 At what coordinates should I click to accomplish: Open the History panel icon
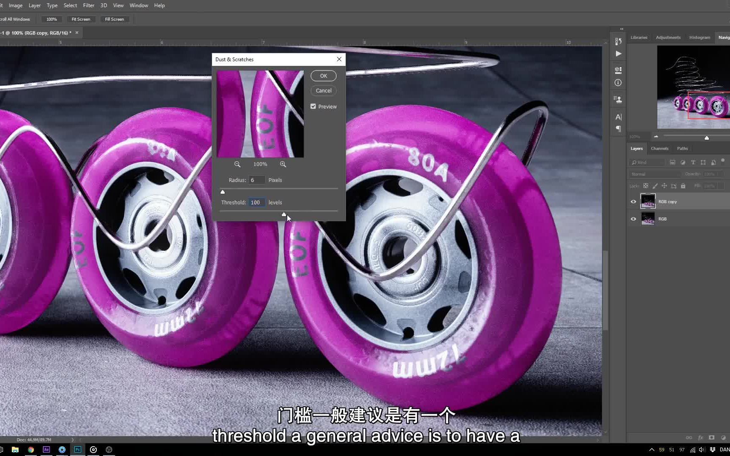point(618,41)
